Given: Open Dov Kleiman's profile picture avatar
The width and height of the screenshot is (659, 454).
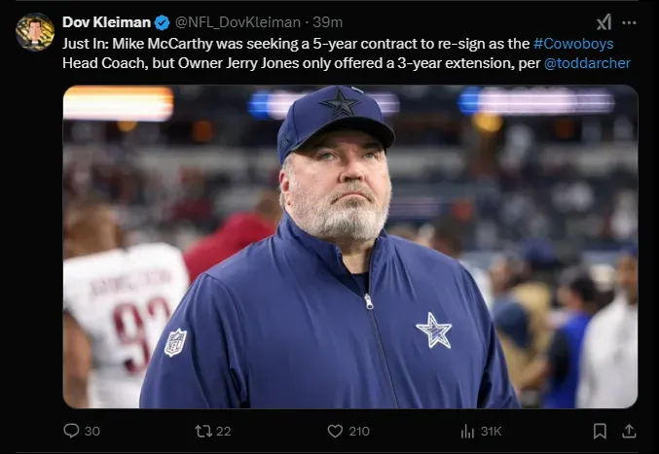Looking at the screenshot, I should (35, 31).
